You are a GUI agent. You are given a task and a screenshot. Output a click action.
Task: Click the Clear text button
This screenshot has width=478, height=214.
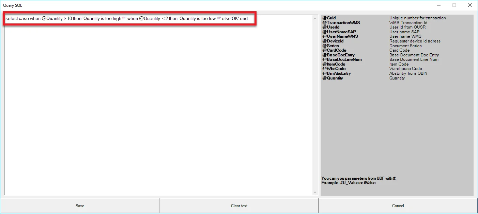coord(239,206)
